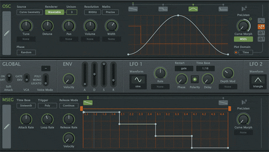Click the small green ring near Curve Morph
Screen dimensions: 269x152
pyautogui.click(x=251, y=19)
